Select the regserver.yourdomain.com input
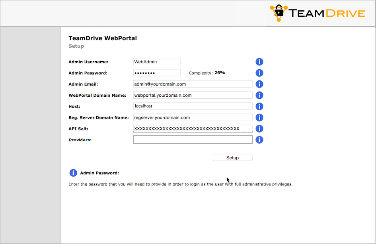 (193, 117)
